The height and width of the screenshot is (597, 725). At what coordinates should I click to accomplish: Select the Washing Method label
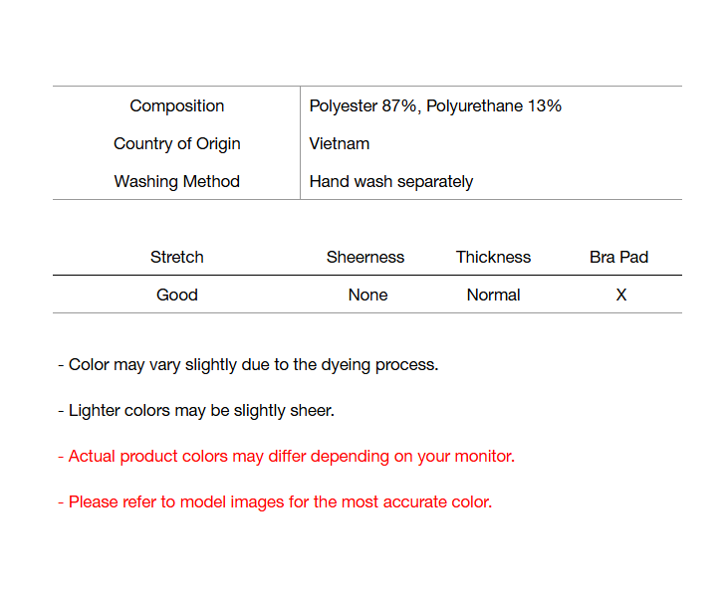pos(177,181)
